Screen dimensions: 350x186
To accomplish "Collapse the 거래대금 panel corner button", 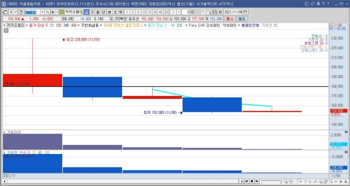I will click(x=346, y=132).
